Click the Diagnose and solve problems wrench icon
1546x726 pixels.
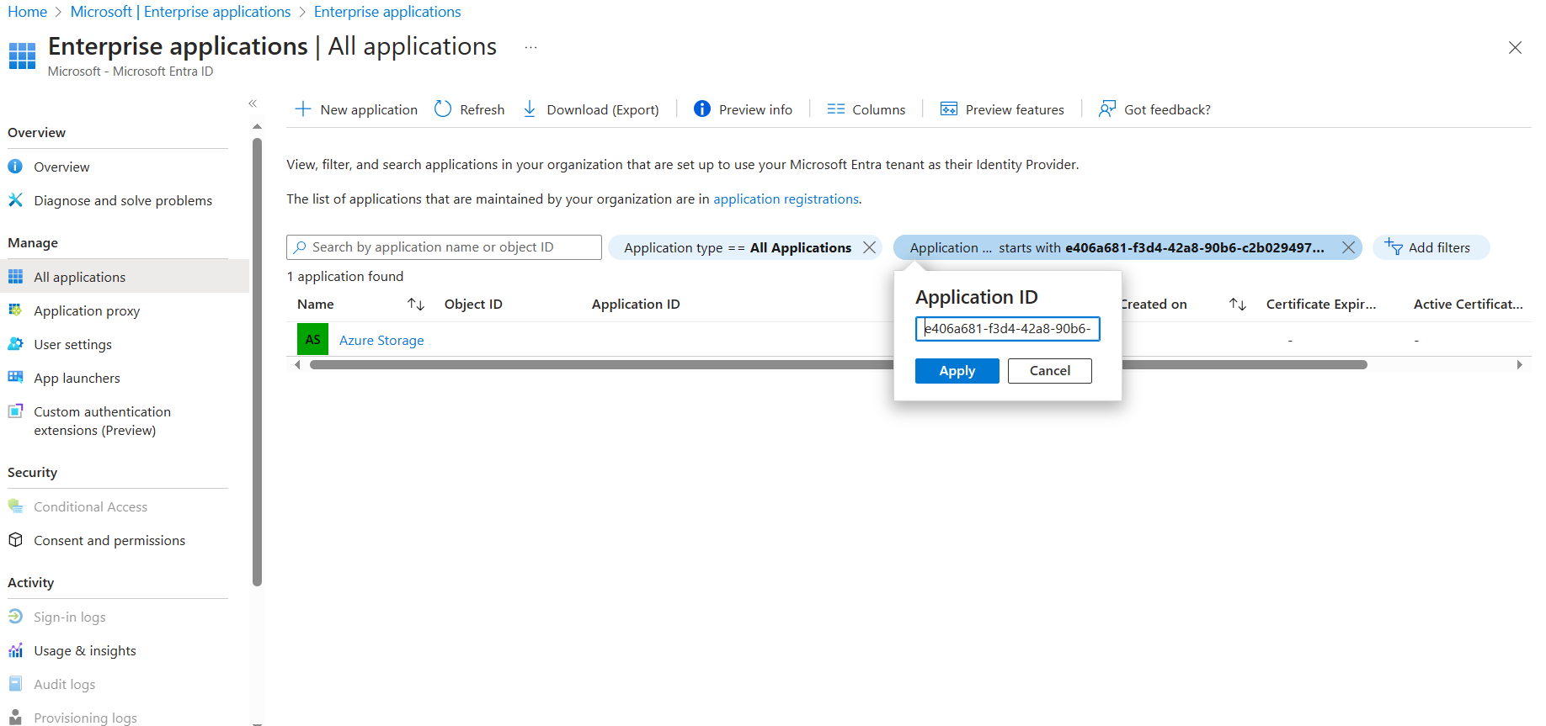click(15, 200)
